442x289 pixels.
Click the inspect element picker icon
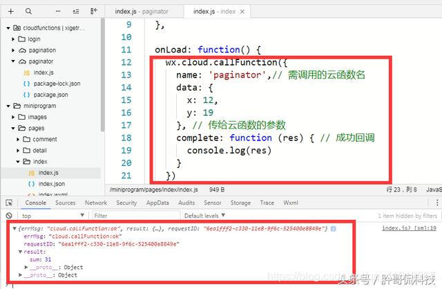coord(9,203)
